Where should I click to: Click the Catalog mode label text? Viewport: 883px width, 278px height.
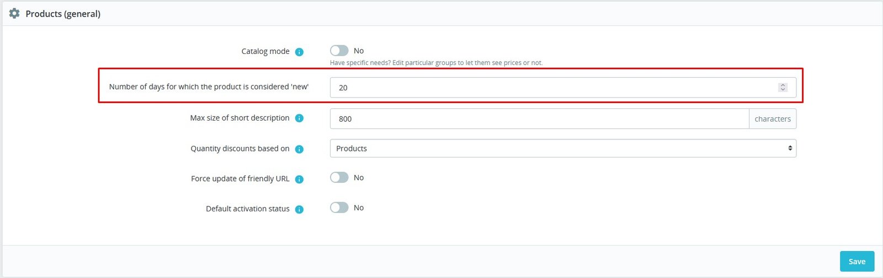tap(265, 51)
